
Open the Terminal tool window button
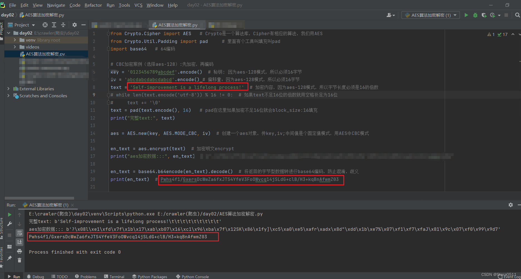tap(114, 276)
